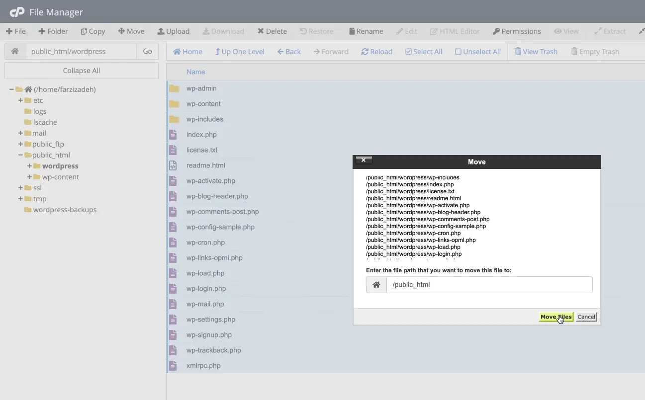645x400 pixels.
Task: Open Permissions using the wrench icon
Action: [x=517, y=31]
